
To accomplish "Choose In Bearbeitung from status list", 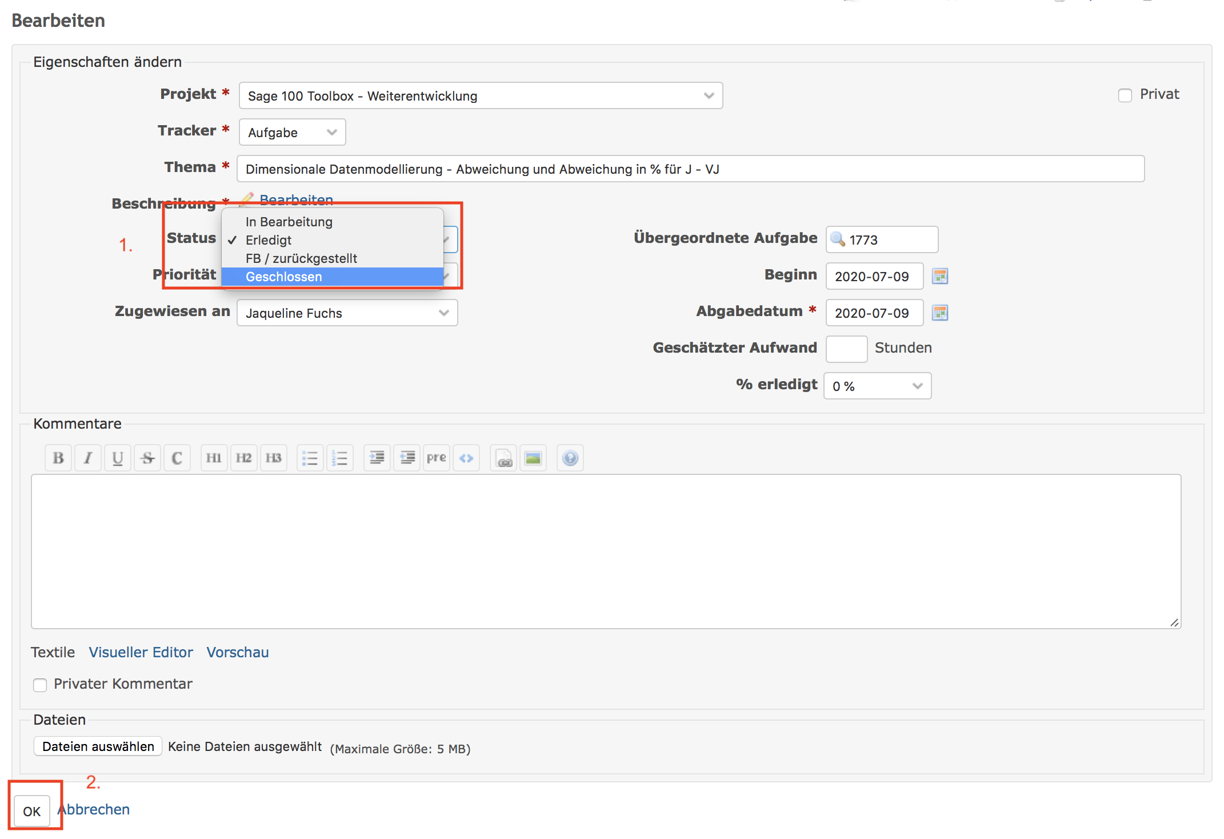I will 289,222.
